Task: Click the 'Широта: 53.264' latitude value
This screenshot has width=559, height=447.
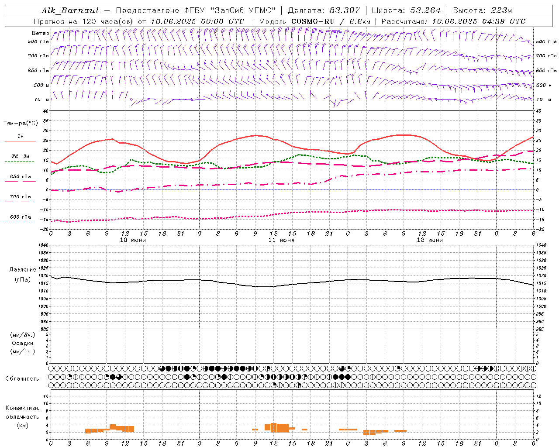Action: (x=406, y=10)
